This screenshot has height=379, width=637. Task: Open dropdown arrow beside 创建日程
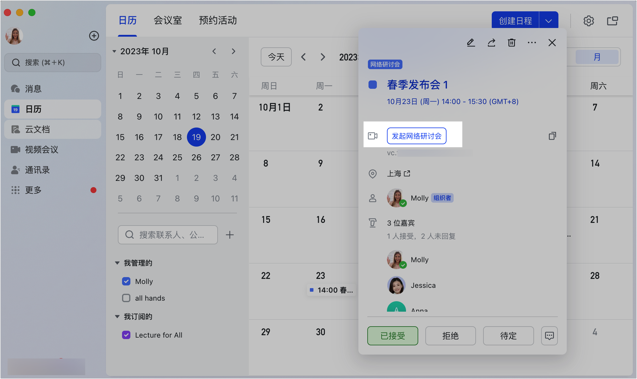pyautogui.click(x=548, y=21)
